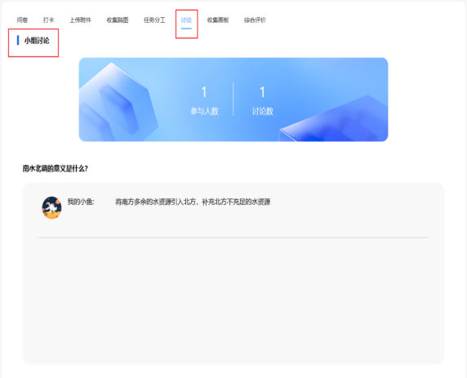Click the comment text about 水资源
This screenshot has height=378, width=467.
(x=193, y=202)
